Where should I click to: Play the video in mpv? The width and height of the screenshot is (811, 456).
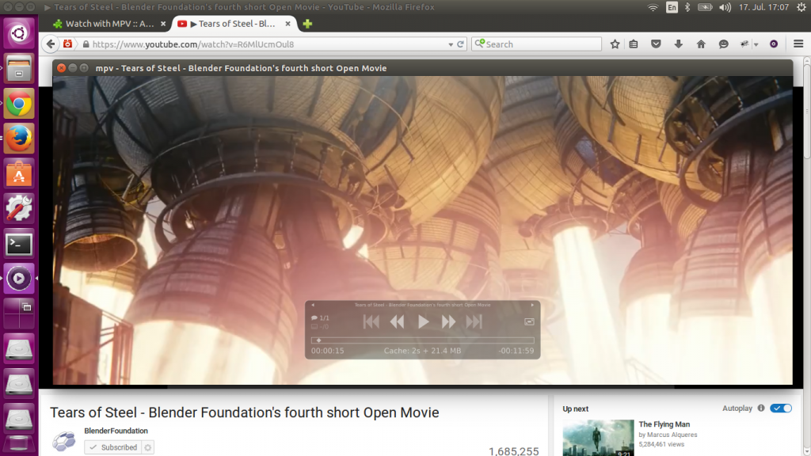point(424,321)
